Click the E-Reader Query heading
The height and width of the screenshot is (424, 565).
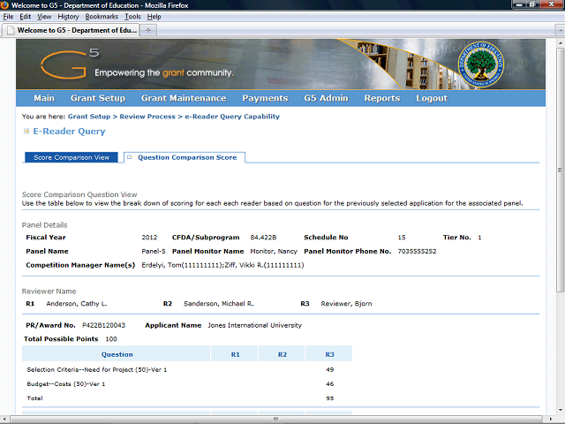[x=69, y=132]
